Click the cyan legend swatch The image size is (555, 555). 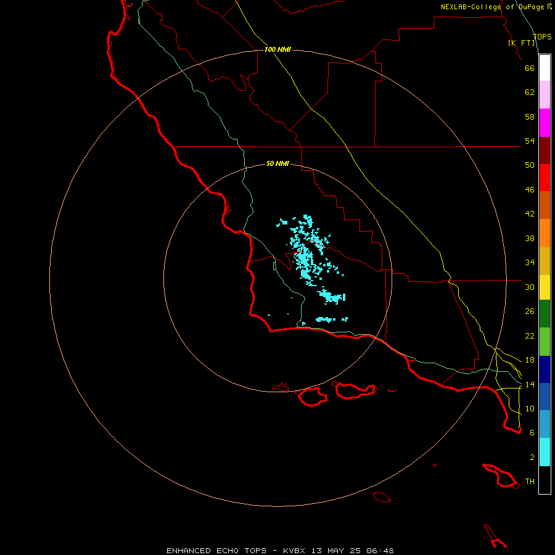[545, 452]
